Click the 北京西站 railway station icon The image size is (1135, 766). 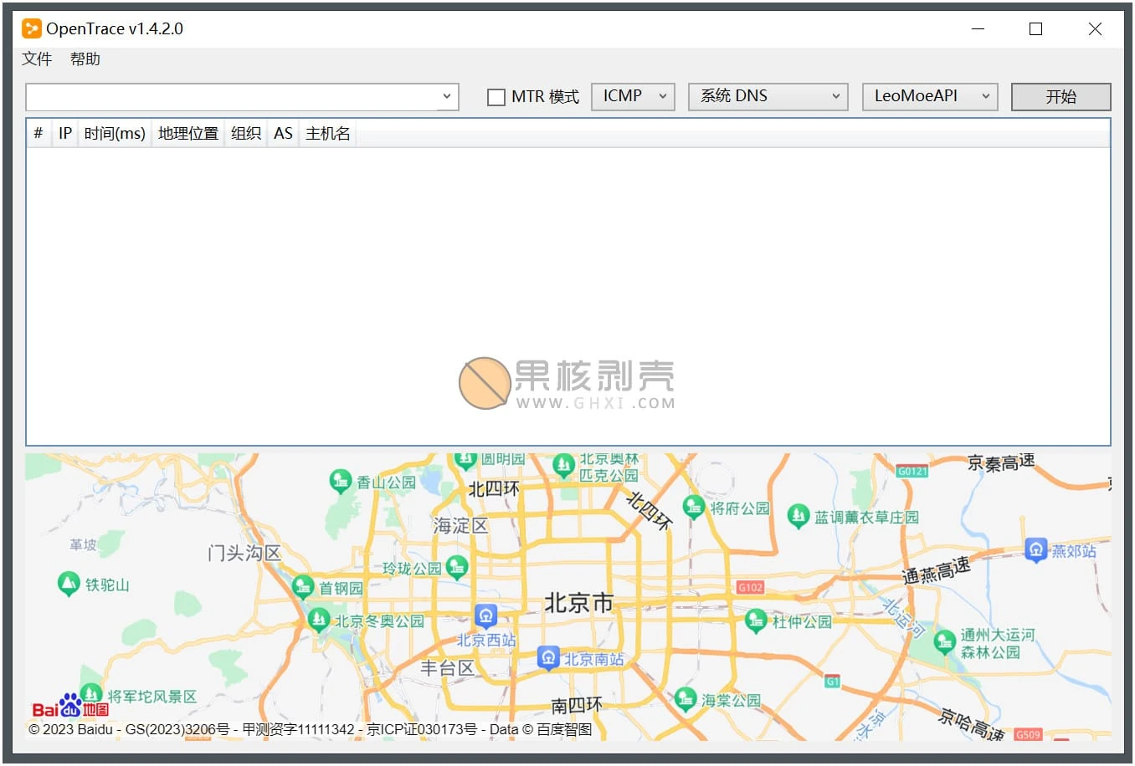pyautogui.click(x=486, y=616)
